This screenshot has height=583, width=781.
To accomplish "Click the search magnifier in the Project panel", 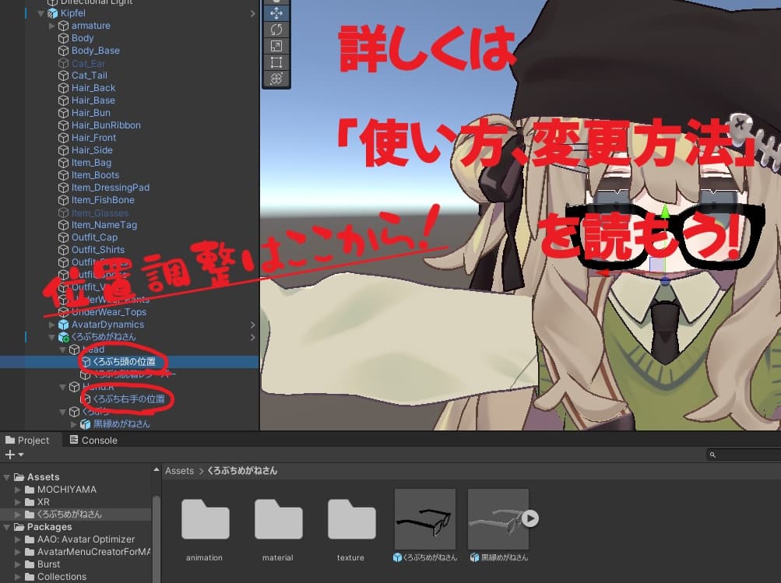I will (x=713, y=454).
